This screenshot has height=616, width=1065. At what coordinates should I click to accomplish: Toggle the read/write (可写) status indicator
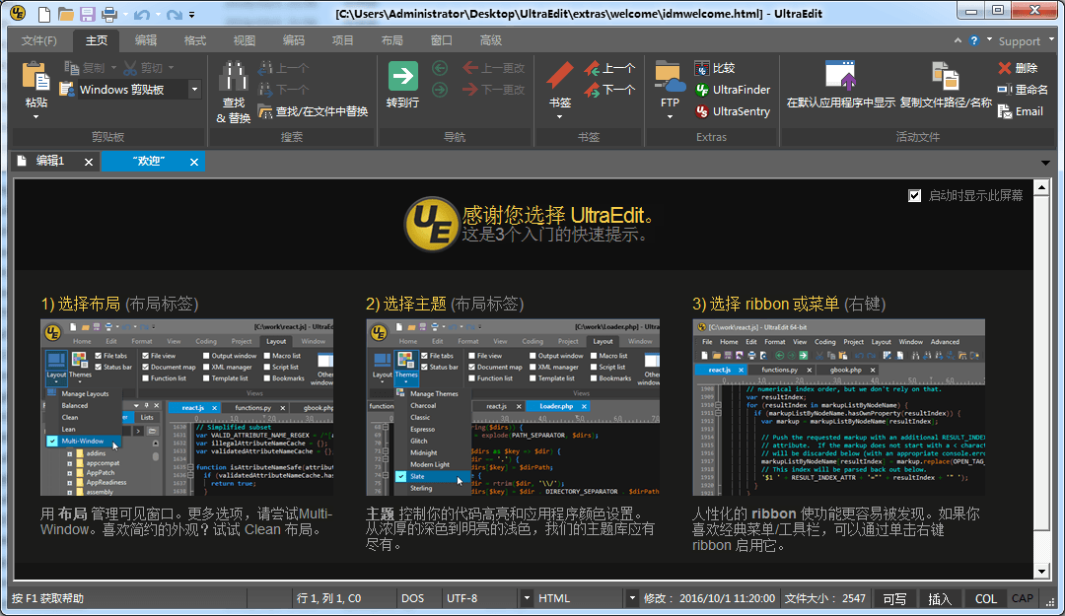[x=894, y=598]
